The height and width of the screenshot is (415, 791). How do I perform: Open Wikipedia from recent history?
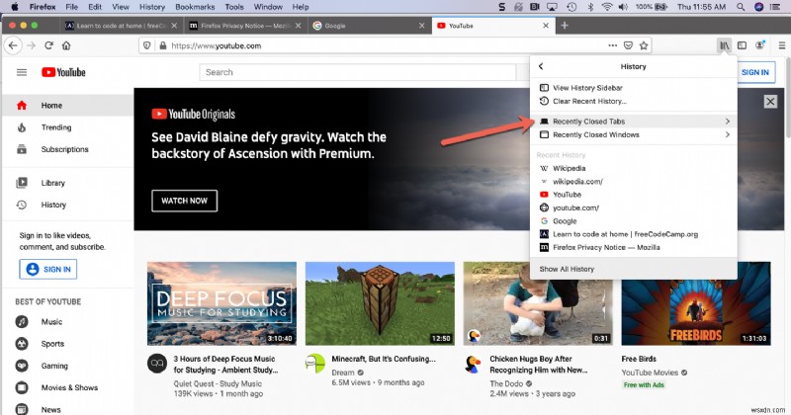point(634,168)
